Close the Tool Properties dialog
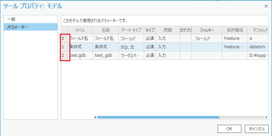Viewport: 272px width, 136px height. coord(266,6)
